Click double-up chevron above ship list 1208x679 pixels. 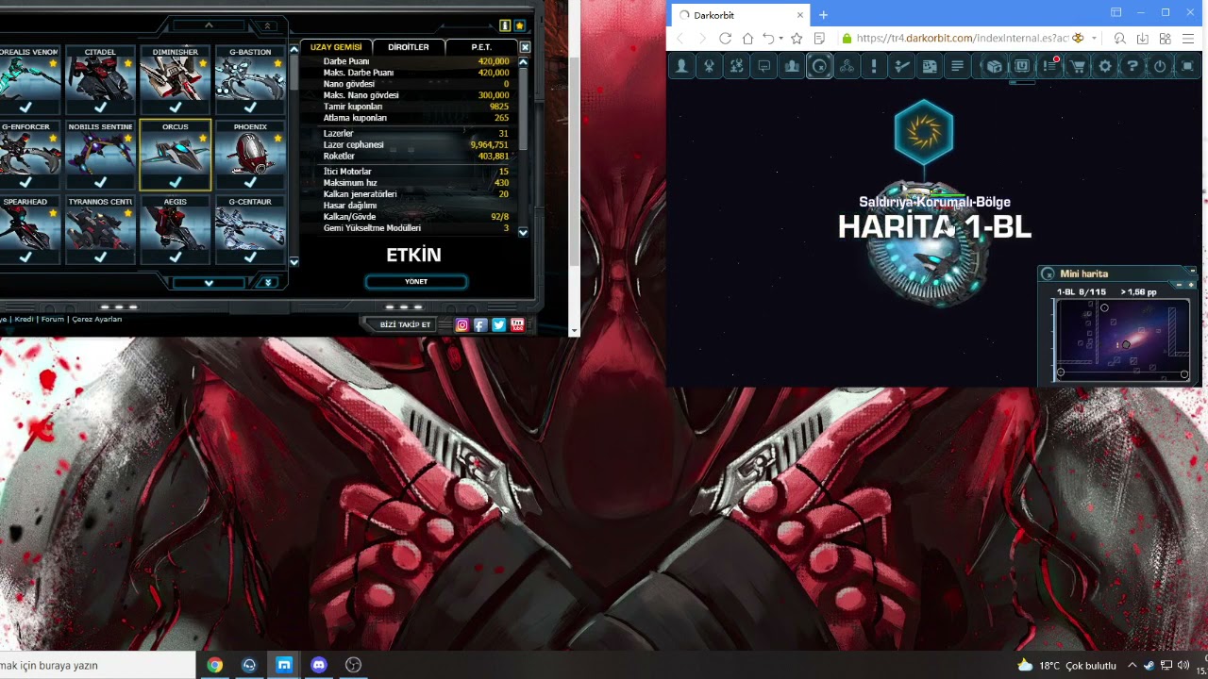tap(268, 25)
